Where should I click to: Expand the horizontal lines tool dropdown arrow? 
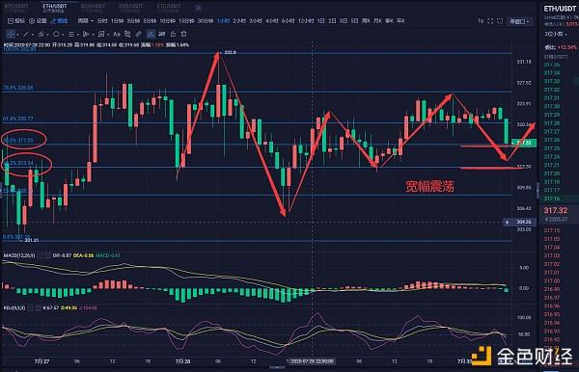pyautogui.click(x=78, y=35)
